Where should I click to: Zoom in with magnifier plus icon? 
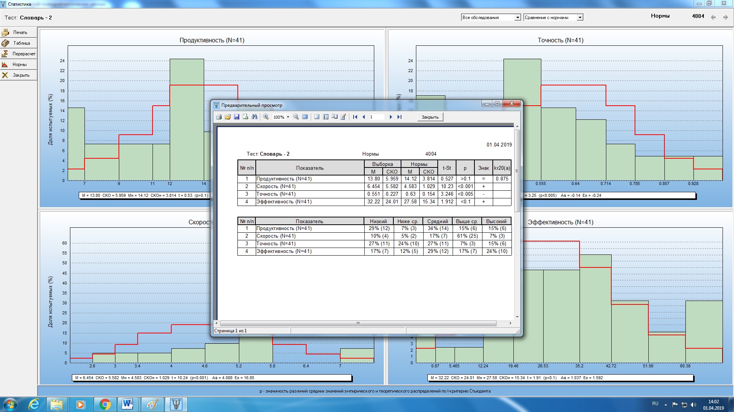click(266, 117)
